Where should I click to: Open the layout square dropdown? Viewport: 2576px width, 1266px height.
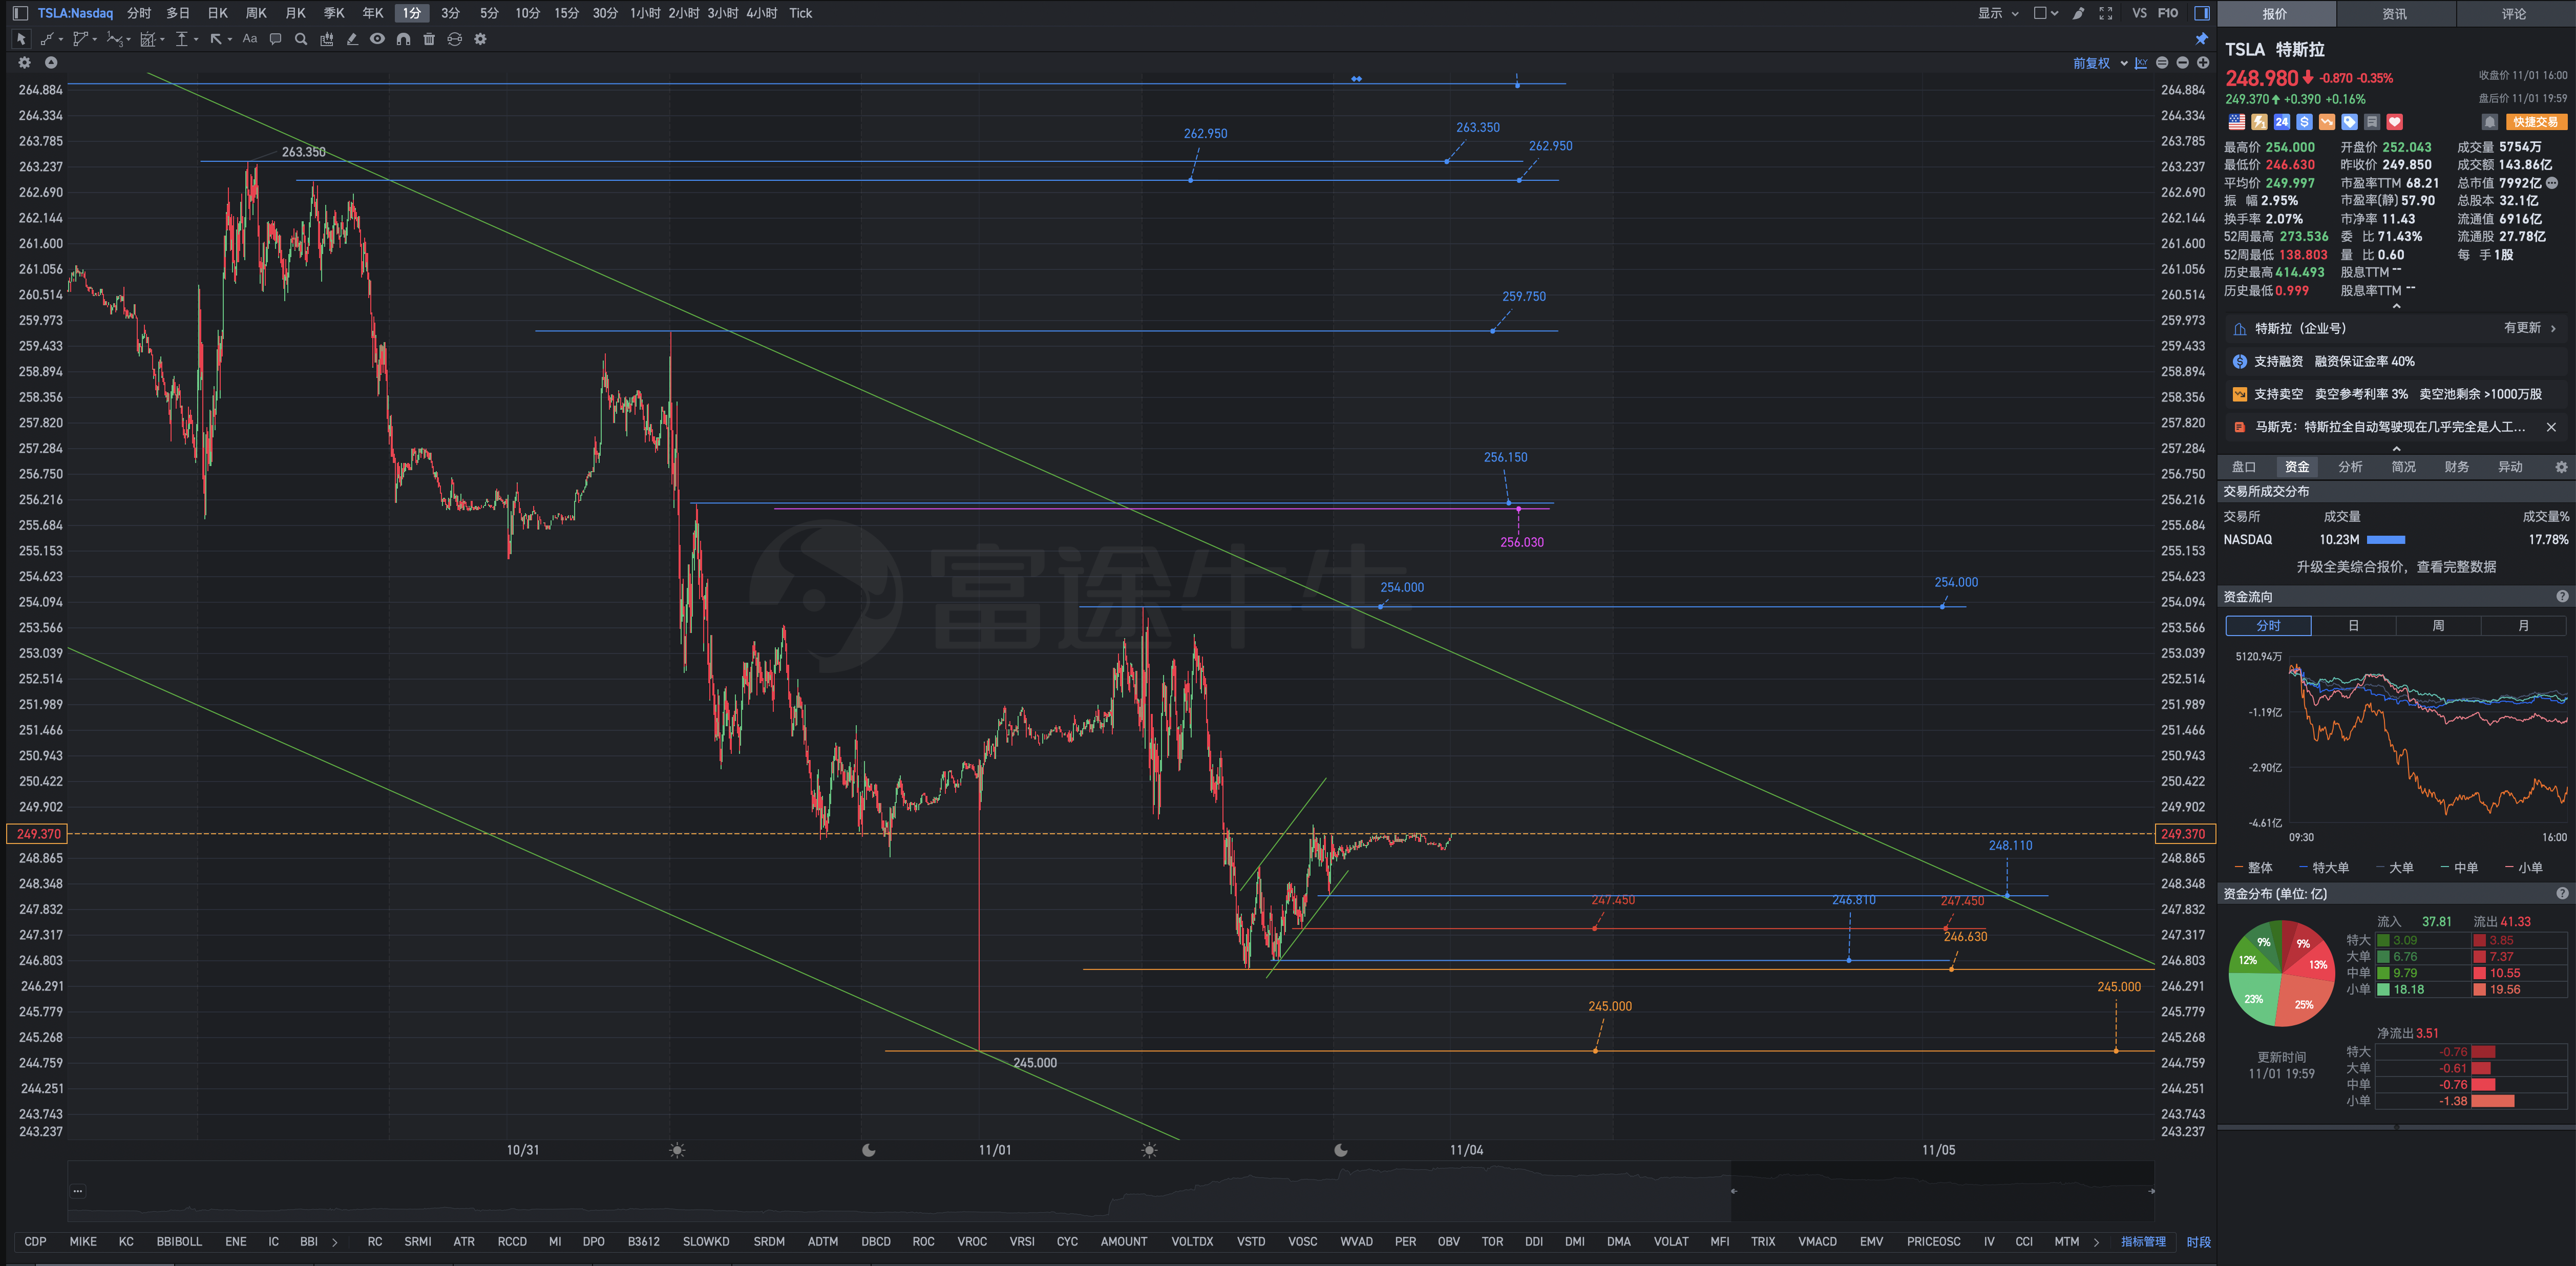(2045, 13)
